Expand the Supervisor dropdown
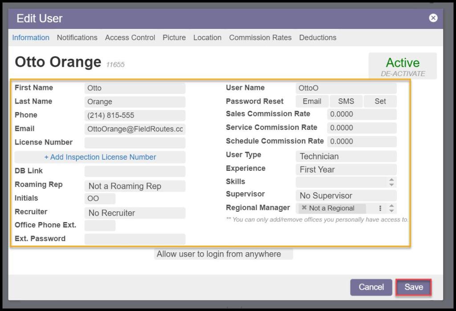The image size is (456, 311). point(346,195)
